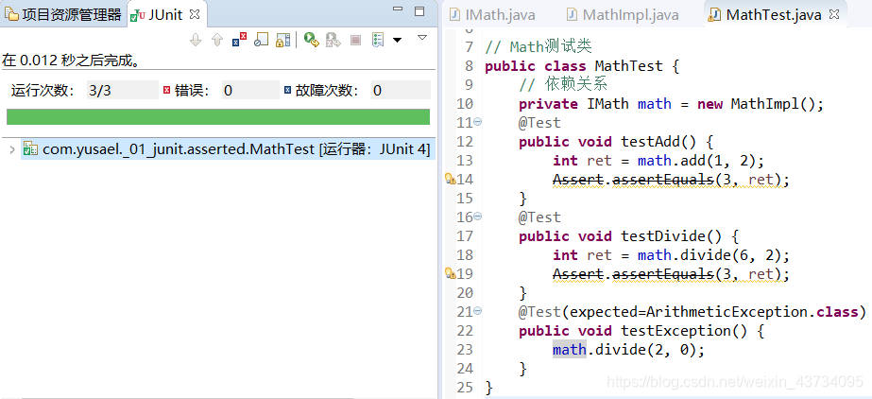
Task: Click the warning marker on line 14
Action: [450, 179]
